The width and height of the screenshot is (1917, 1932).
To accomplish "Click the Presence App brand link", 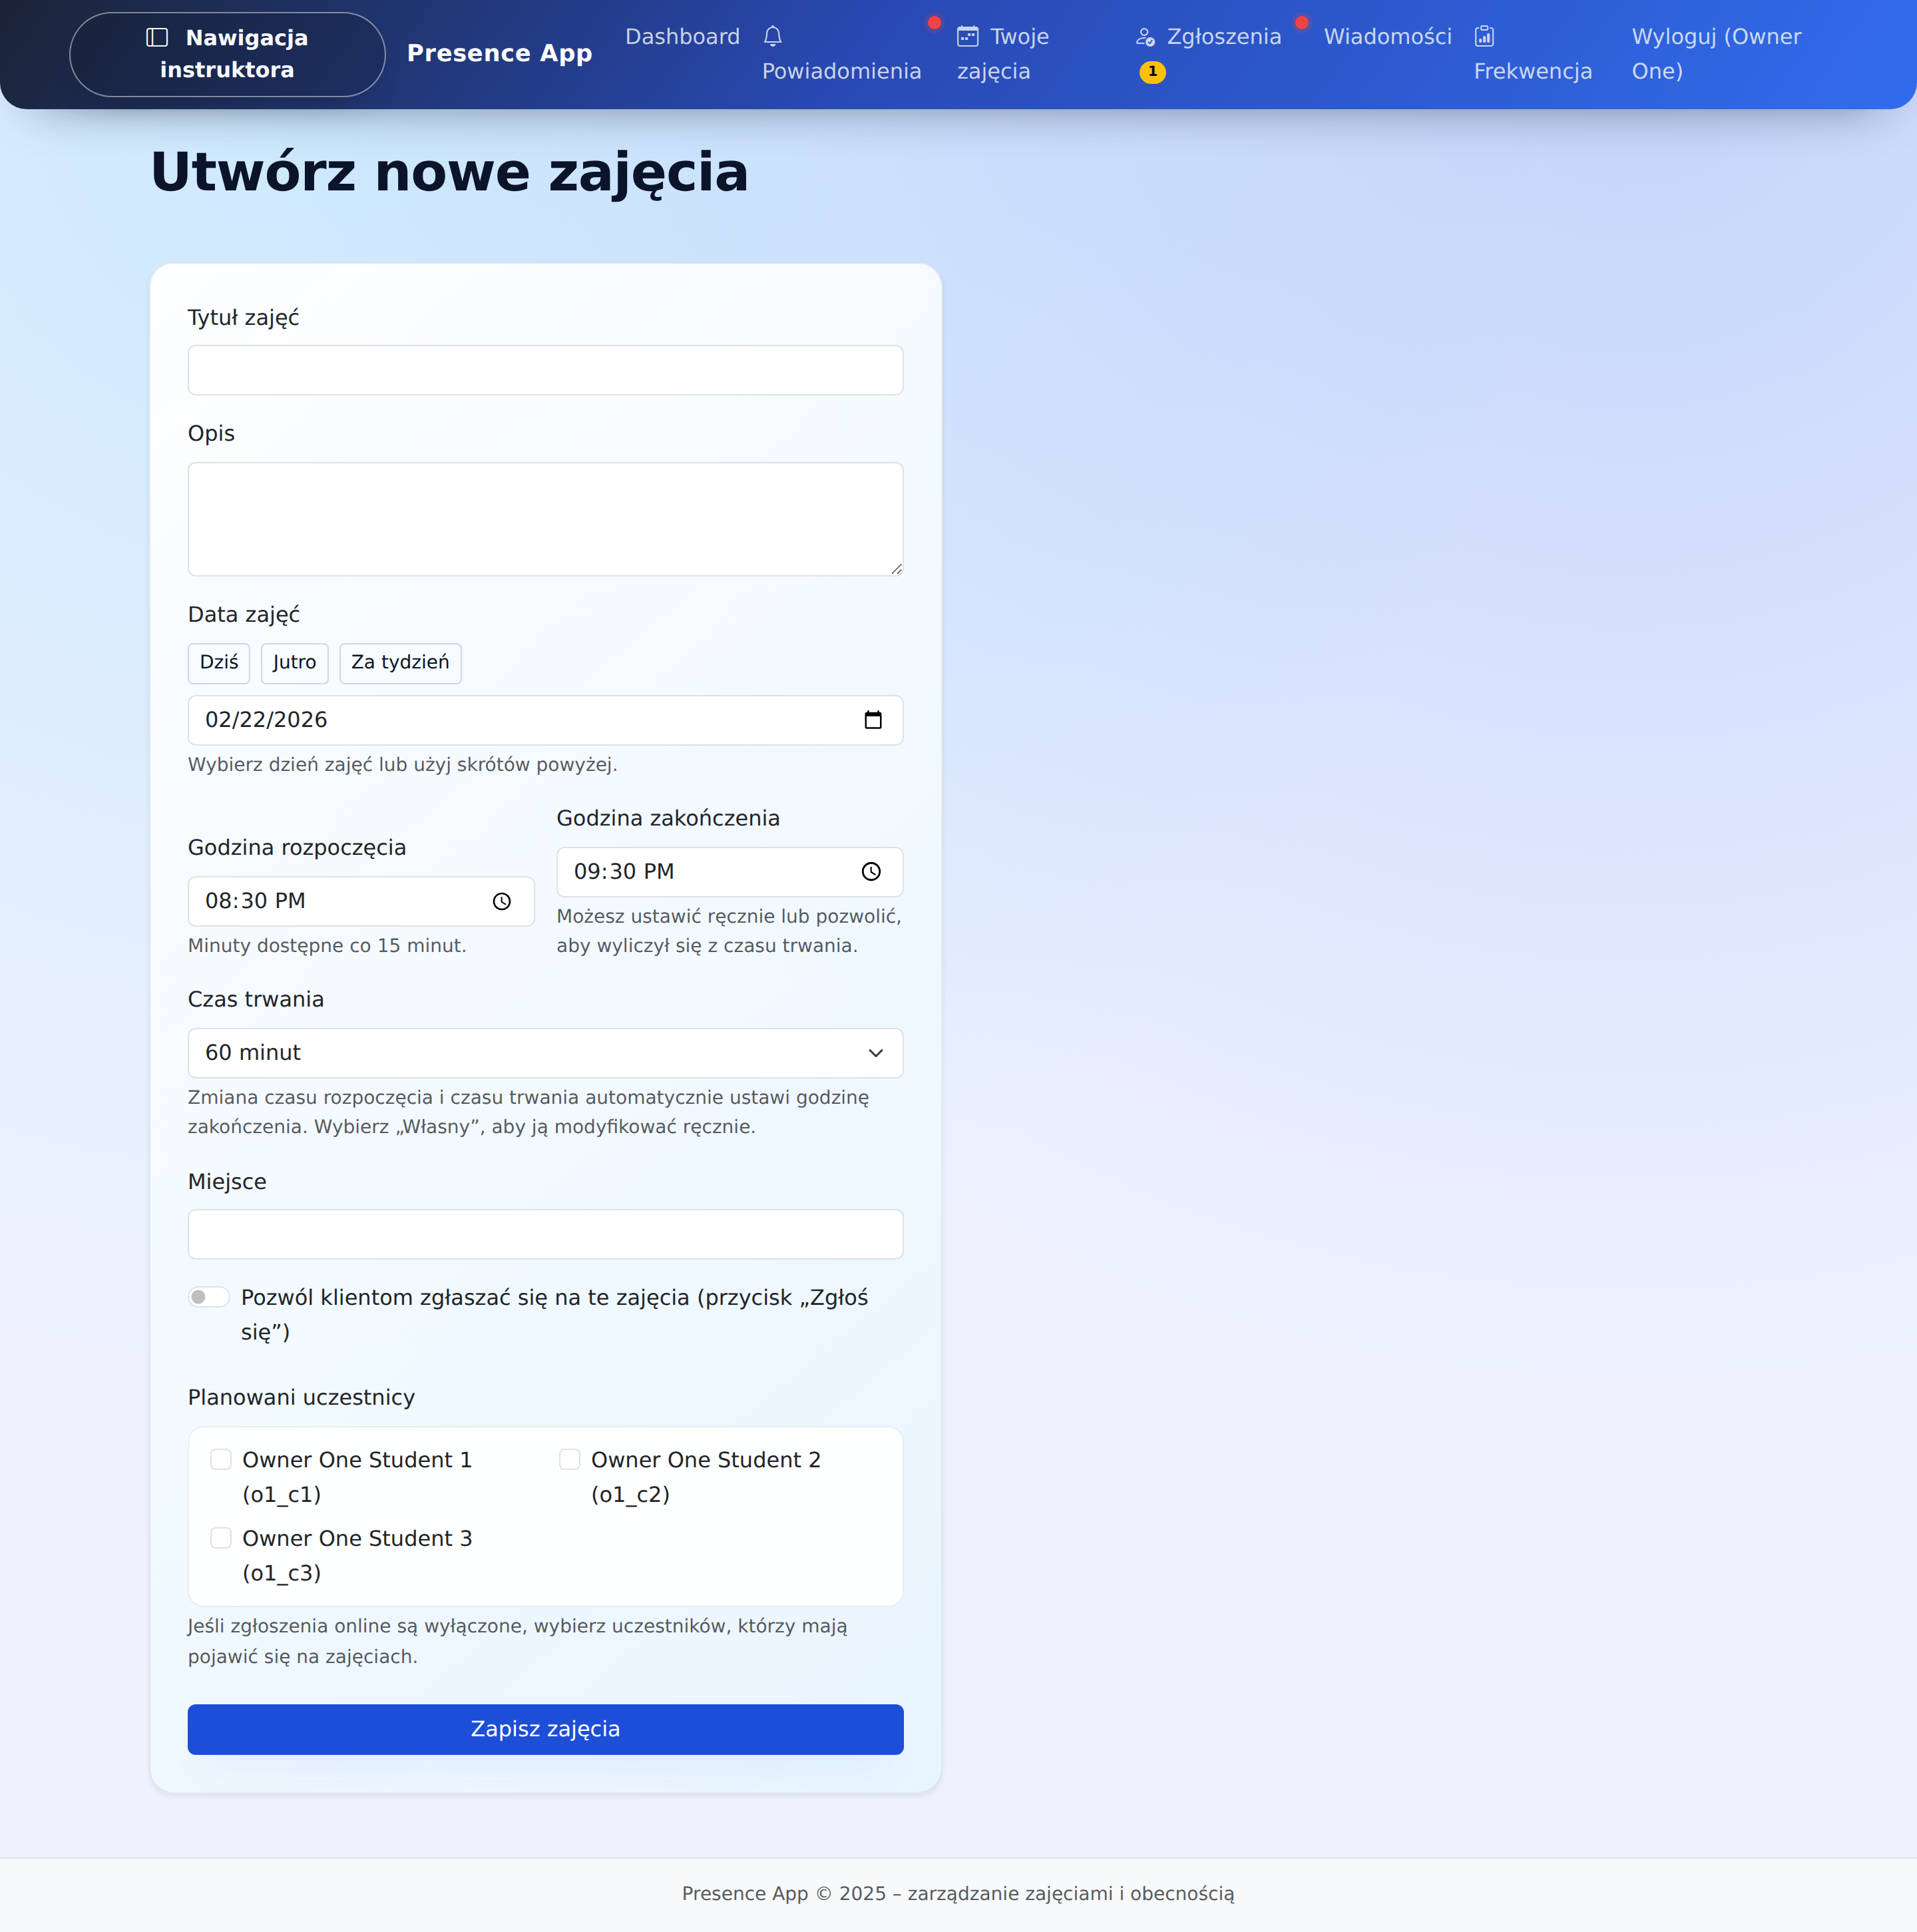I will tap(500, 53).
